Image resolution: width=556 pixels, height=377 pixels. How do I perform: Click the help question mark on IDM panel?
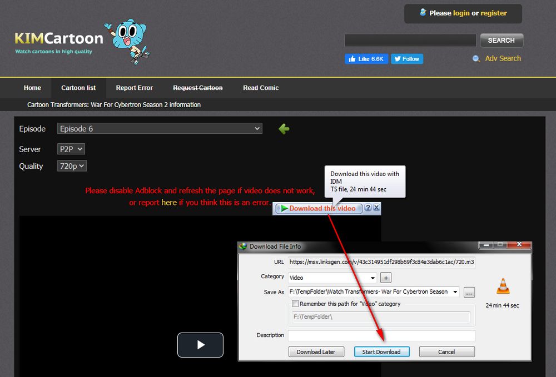(368, 208)
